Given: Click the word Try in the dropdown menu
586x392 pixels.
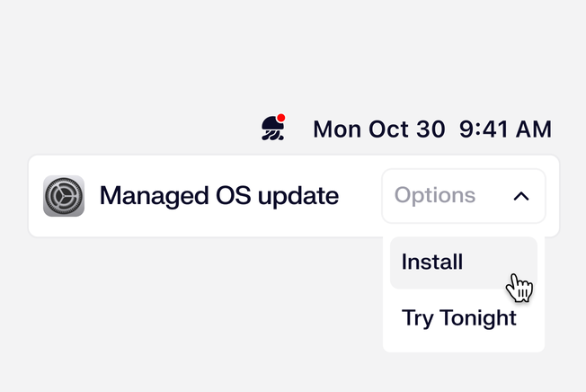Looking at the screenshot, I should tap(417, 317).
